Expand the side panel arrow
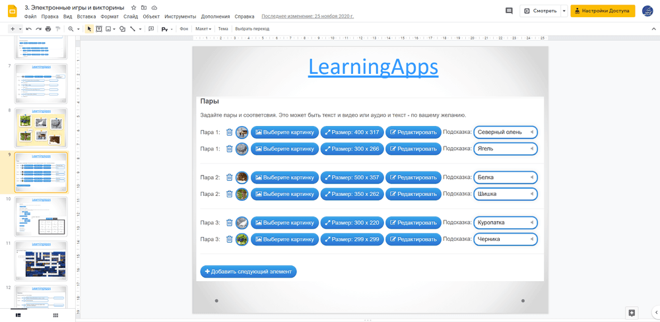Image resolution: width=660 pixels, height=322 pixels. coord(656,312)
